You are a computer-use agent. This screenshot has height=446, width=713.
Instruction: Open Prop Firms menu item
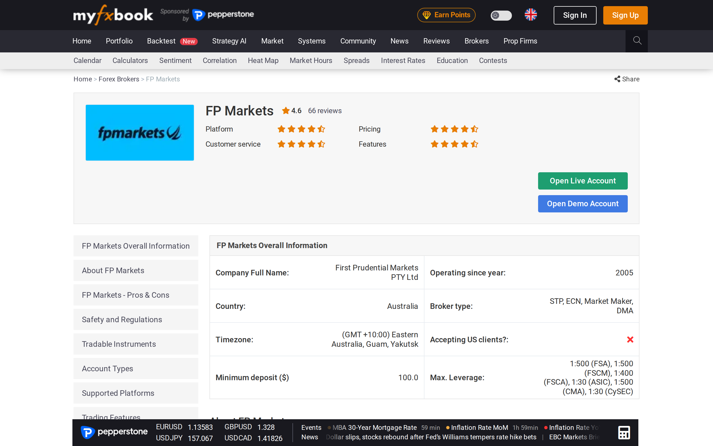coord(520,41)
